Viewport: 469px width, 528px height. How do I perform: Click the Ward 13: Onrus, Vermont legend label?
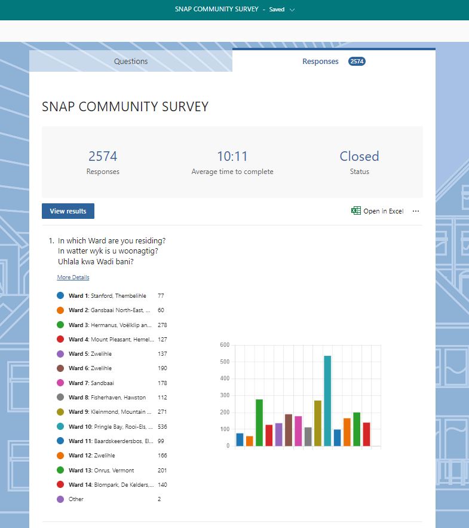click(x=101, y=470)
